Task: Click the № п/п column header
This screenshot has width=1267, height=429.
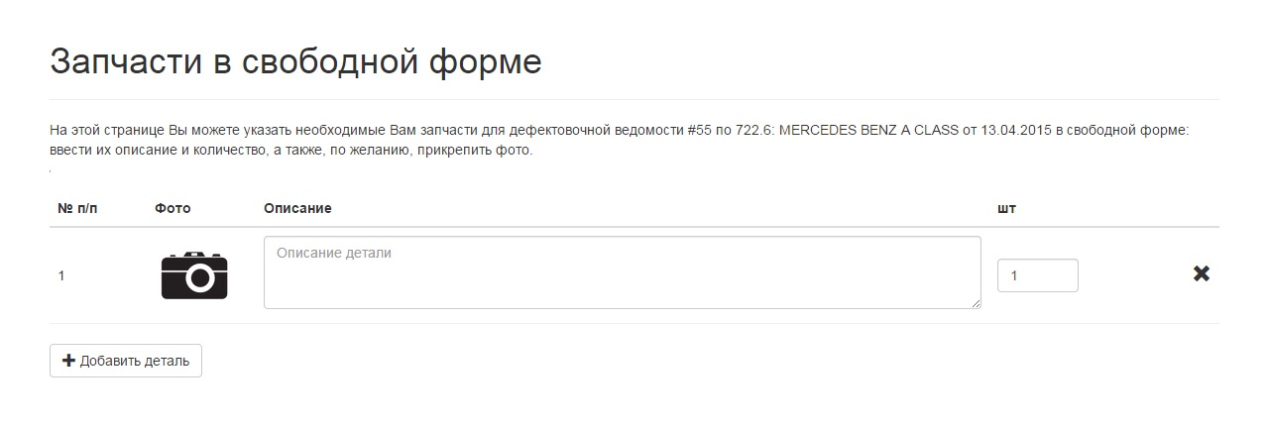Action: (77, 208)
